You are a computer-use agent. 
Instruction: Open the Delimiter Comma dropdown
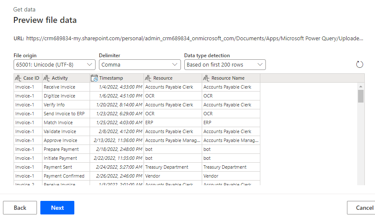tap(140, 65)
